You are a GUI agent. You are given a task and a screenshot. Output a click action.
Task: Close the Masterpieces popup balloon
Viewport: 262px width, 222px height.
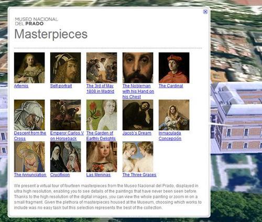click(205, 12)
